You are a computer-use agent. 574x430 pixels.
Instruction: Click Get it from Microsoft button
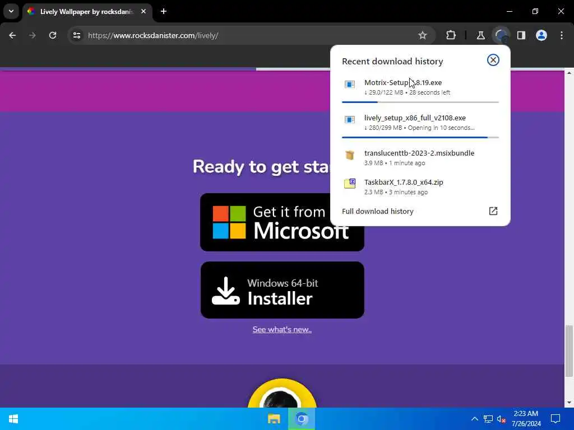tap(283, 222)
